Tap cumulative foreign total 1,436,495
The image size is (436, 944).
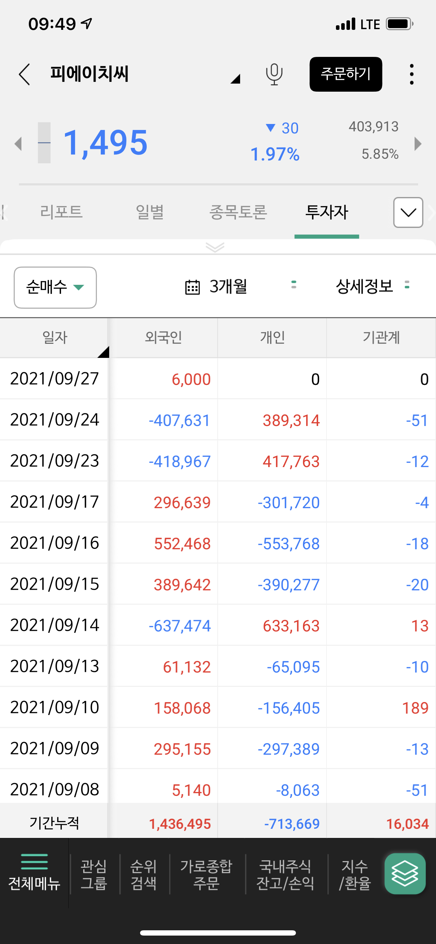tap(180, 824)
